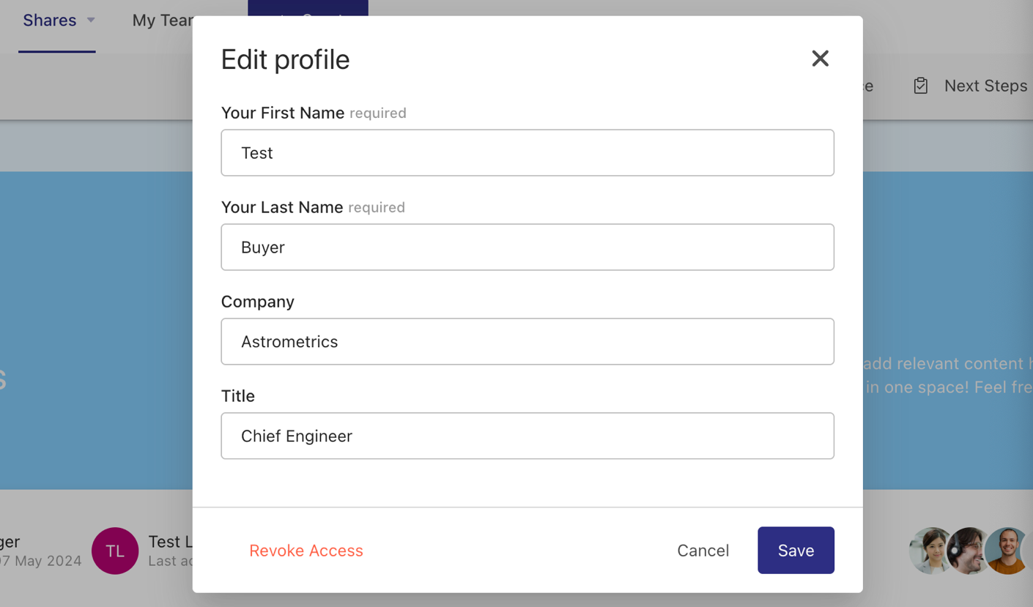Image resolution: width=1033 pixels, height=607 pixels.
Task: Select the headset-wearing man's avatar
Action: pos(967,551)
